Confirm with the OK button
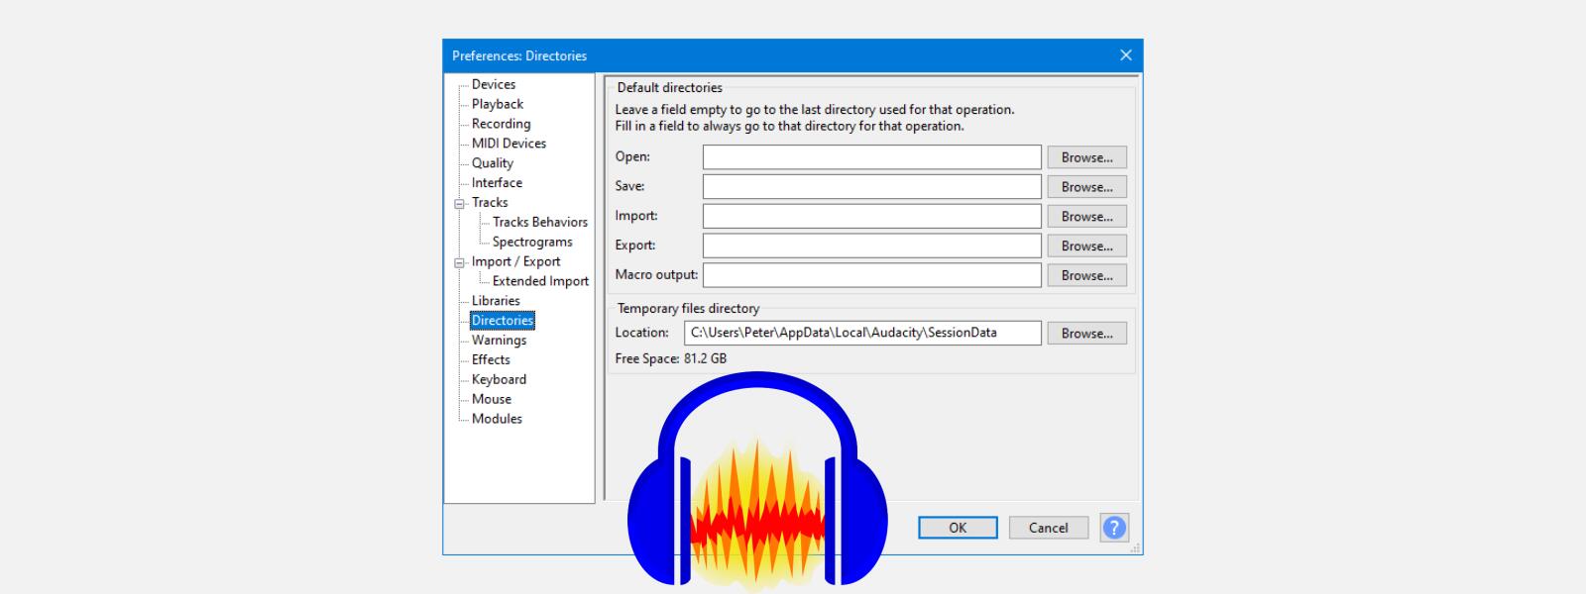The image size is (1586, 594). (958, 528)
